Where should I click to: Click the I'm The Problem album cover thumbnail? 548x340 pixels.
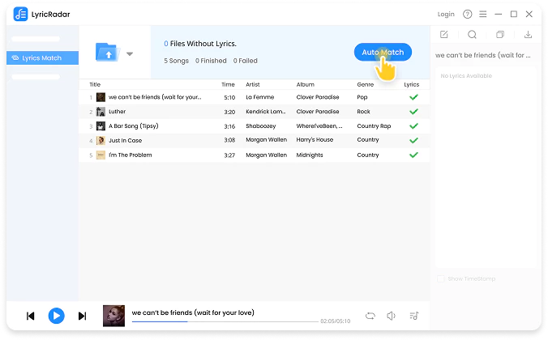click(101, 155)
